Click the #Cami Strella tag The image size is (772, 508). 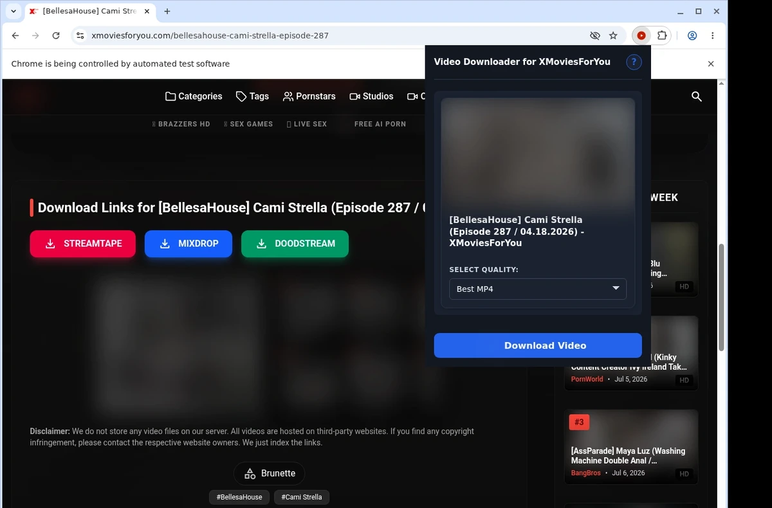pyautogui.click(x=302, y=497)
